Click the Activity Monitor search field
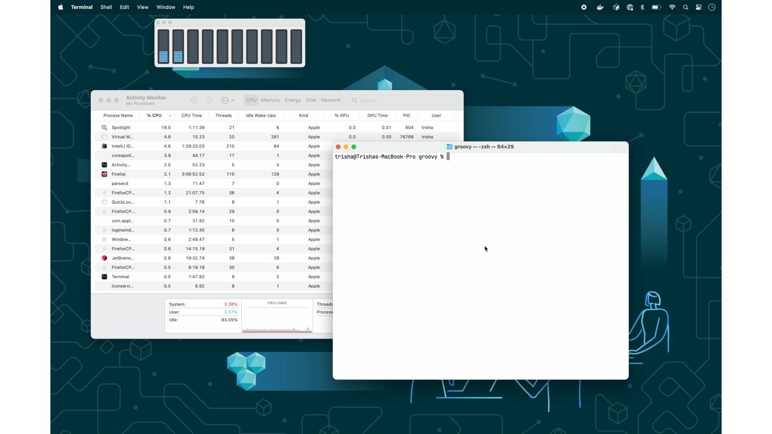The image size is (772, 434). coord(404,100)
